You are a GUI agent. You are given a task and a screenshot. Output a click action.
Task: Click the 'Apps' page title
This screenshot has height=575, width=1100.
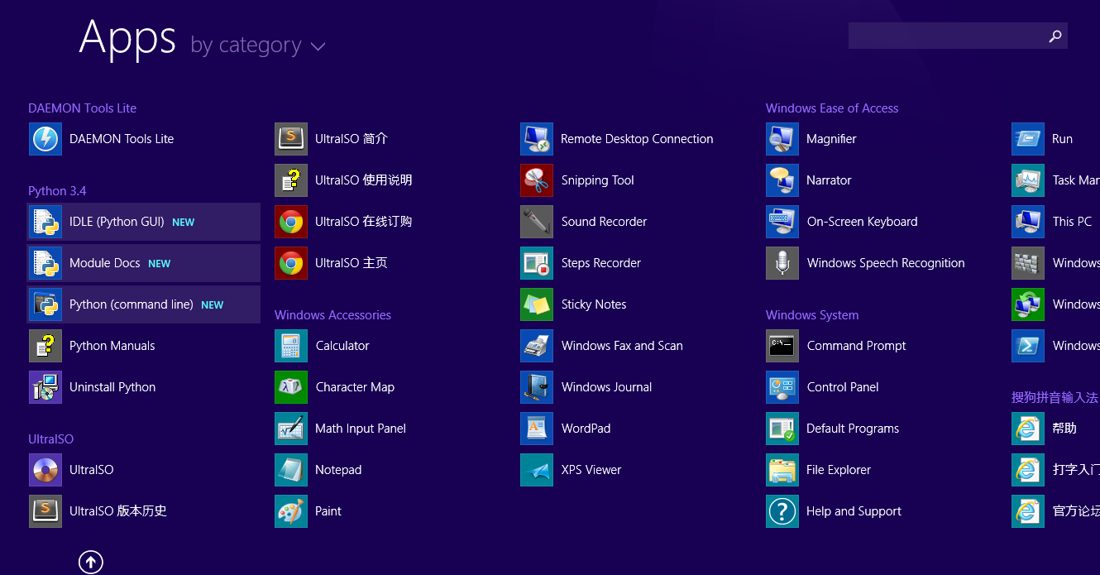pyautogui.click(x=127, y=38)
